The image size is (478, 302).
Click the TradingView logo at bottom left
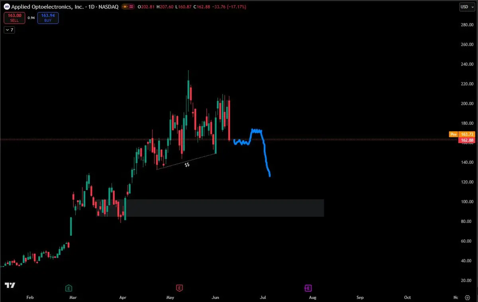click(x=10, y=285)
